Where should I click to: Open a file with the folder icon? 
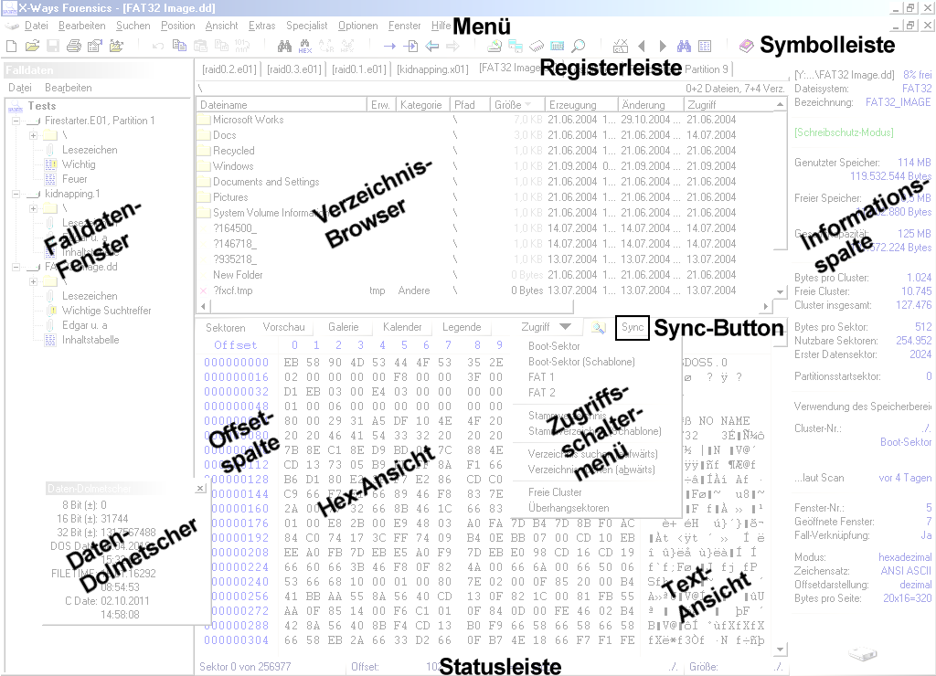(32, 46)
